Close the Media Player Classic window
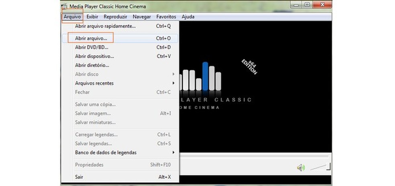The image size is (395, 186). pos(322,4)
